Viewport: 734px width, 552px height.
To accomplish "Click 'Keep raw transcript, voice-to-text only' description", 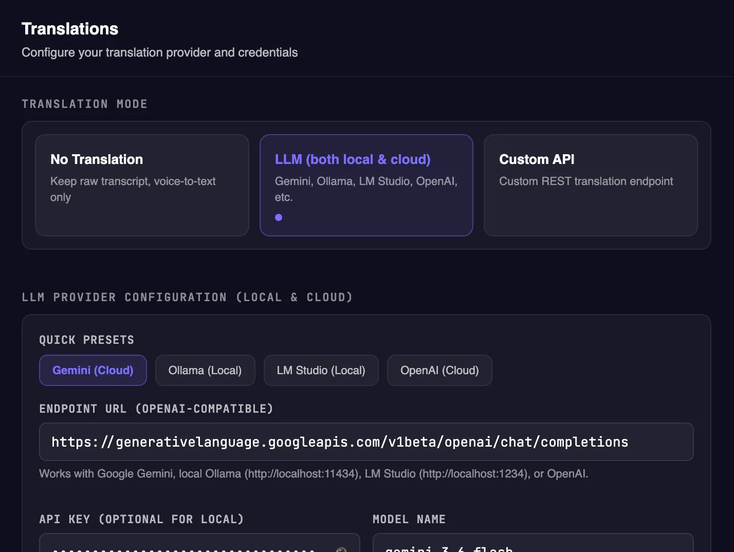I will click(x=133, y=189).
